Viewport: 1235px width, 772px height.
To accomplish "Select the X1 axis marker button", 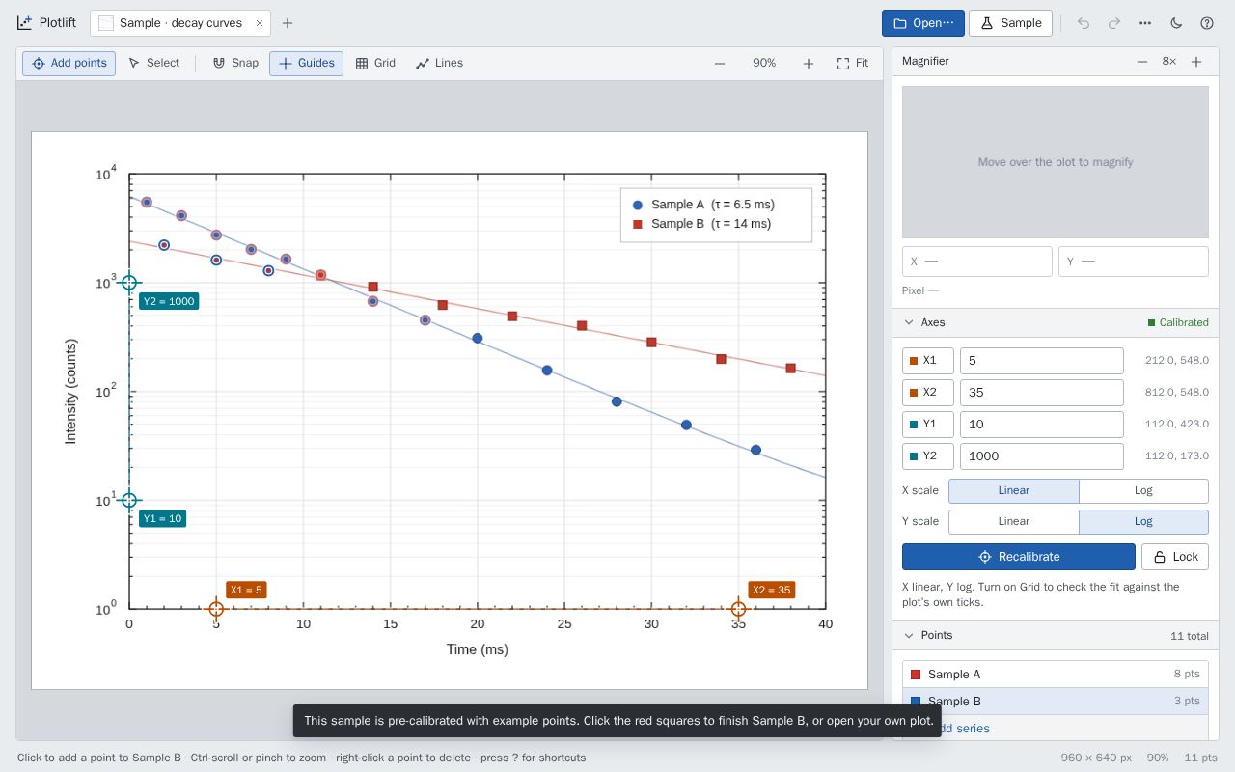I will (928, 361).
